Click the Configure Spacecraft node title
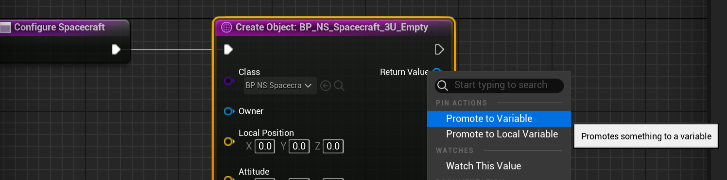727x180 pixels. click(59, 28)
